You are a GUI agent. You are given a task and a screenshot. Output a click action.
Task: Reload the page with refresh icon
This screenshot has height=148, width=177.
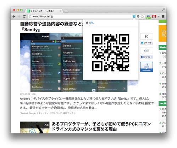coord(24,16)
